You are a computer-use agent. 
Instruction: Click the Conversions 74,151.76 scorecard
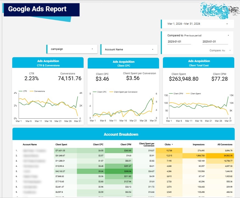tap(69, 77)
